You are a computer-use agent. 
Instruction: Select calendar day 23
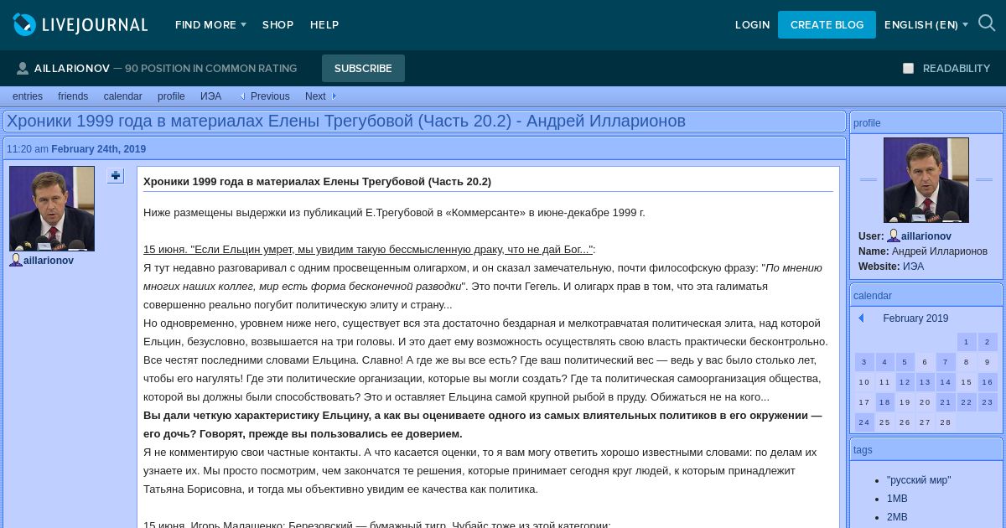988,402
